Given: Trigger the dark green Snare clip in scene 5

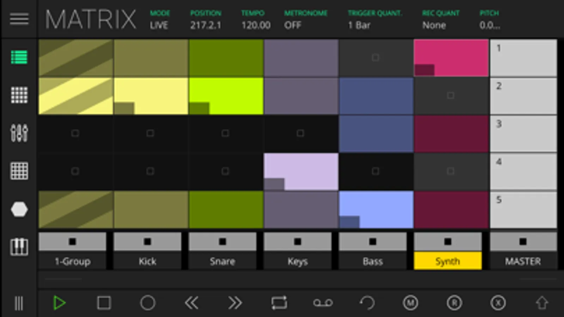Looking at the screenshot, I should [226, 210].
